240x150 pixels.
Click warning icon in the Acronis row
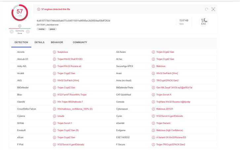(x=54, y=52)
